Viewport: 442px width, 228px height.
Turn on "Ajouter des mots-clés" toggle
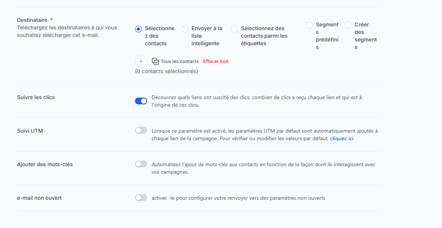point(141,164)
